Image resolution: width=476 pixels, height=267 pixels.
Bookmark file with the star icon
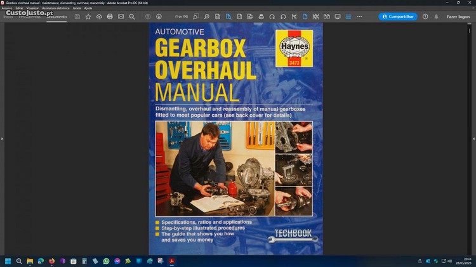[x=88, y=16]
